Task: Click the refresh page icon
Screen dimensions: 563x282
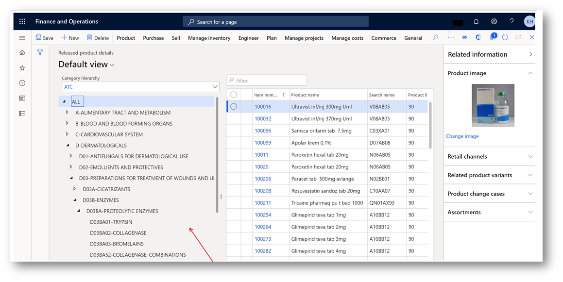Action: [505, 37]
